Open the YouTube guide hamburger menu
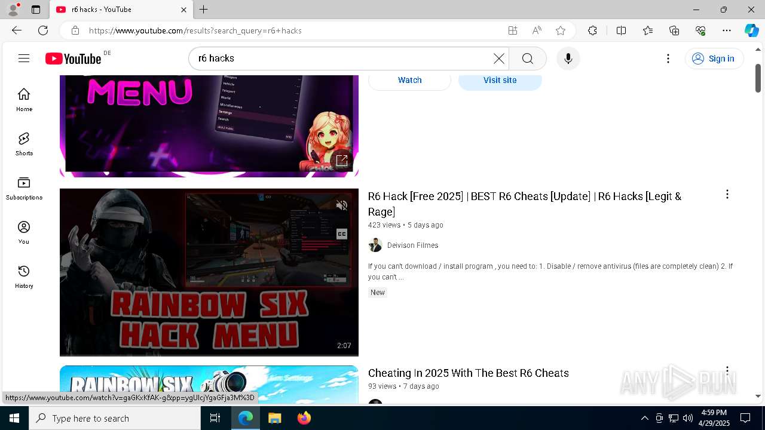This screenshot has width=765, height=430. [24, 58]
